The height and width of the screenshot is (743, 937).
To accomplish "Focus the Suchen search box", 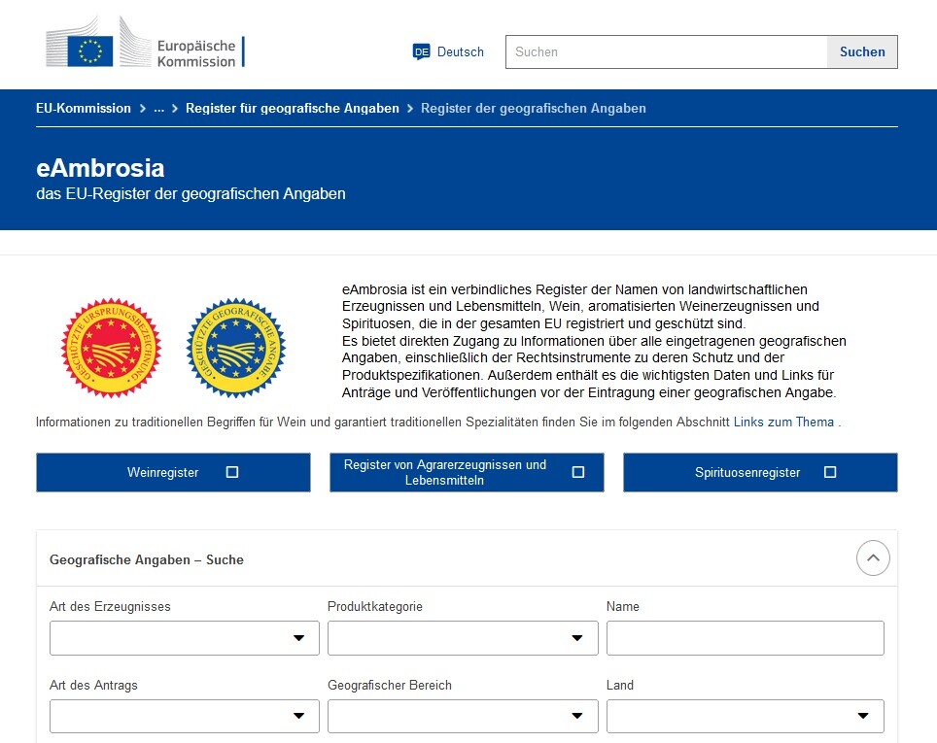I will [x=666, y=52].
